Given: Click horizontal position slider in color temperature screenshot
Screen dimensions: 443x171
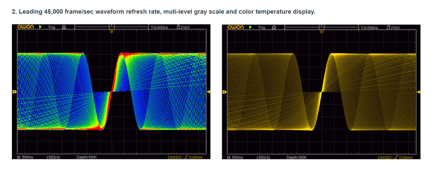Looking at the screenshot, I should coord(112,27).
